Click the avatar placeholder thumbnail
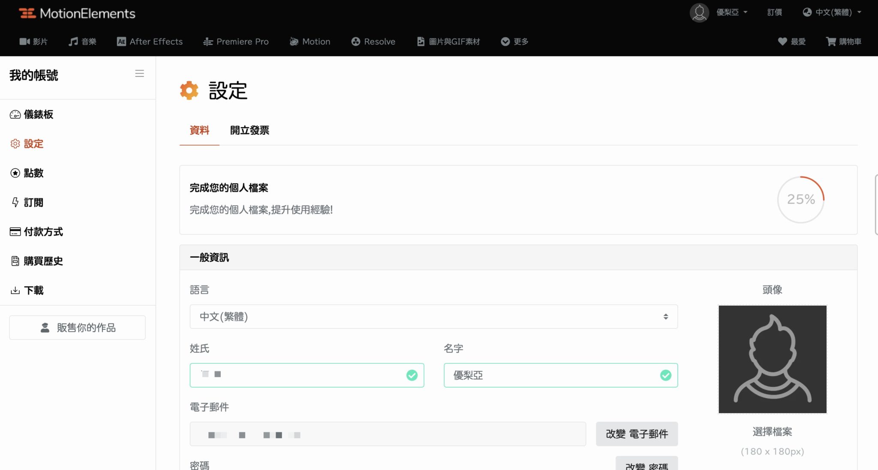This screenshot has width=878, height=470. [772, 359]
